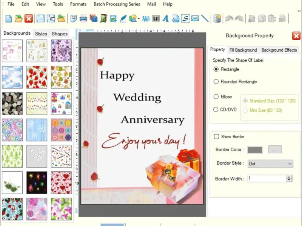
Task: Click the Border Color swatch
Action: tap(255, 150)
